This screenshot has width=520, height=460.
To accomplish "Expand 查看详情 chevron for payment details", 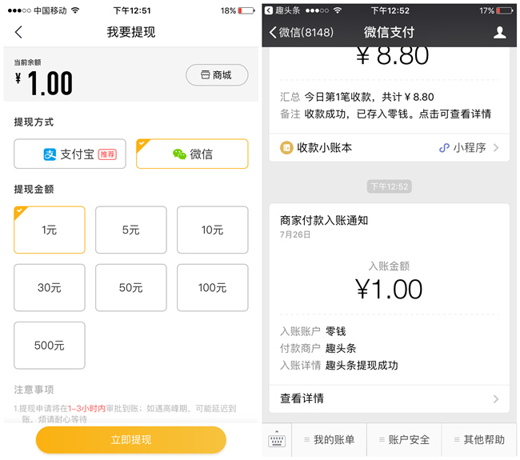I will pos(495,398).
